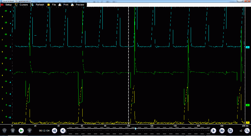251x136 pixels.
Task: Open the Setup menu
Action: click(9, 5)
